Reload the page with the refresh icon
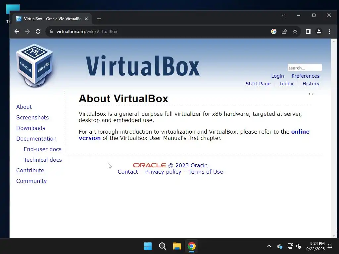Image resolution: width=339 pixels, height=254 pixels. 38,31
